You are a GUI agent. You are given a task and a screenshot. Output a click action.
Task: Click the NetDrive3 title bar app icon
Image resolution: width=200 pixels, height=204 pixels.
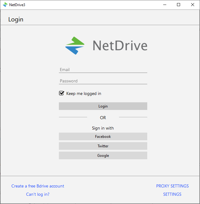click(x=5, y=5)
